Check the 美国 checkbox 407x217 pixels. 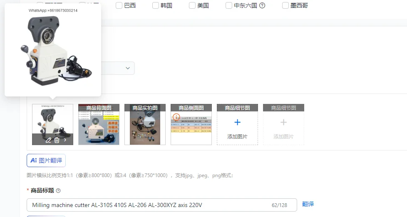tap(192, 5)
